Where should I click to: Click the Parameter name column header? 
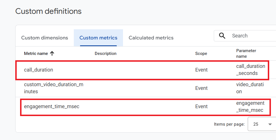click(x=246, y=54)
